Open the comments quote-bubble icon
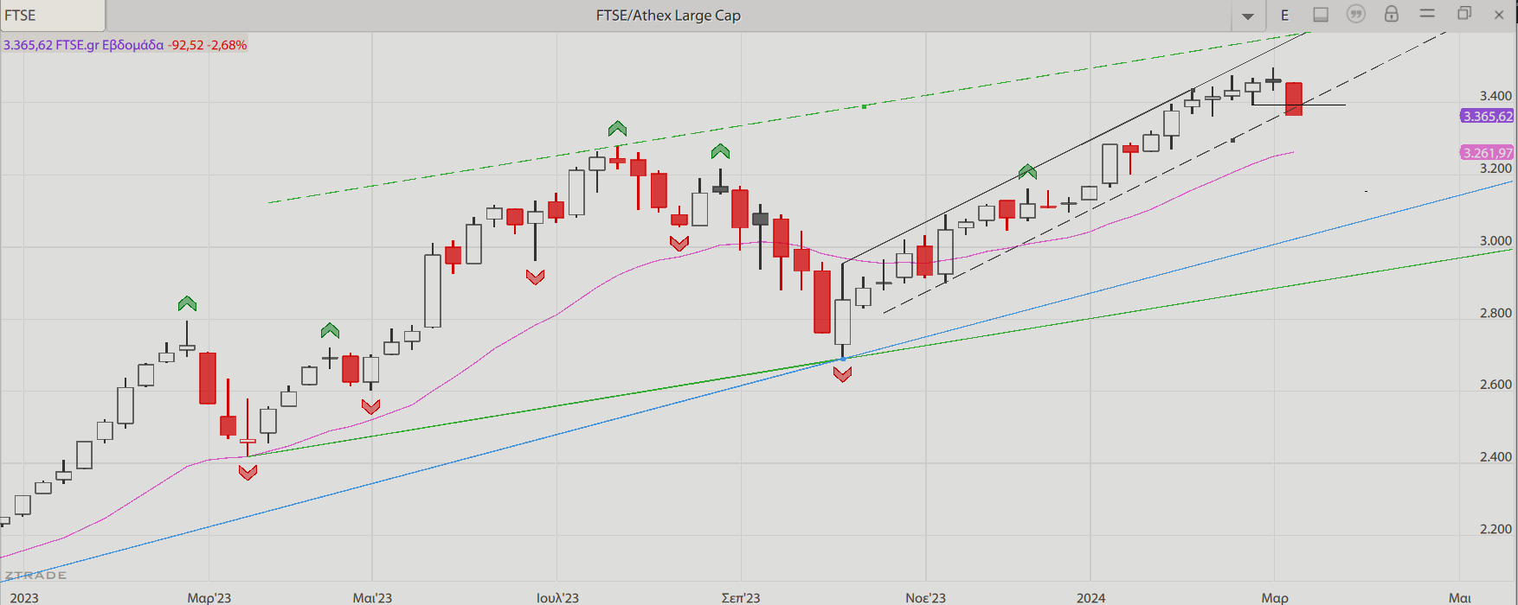The height and width of the screenshot is (605, 1518). coord(1356,15)
